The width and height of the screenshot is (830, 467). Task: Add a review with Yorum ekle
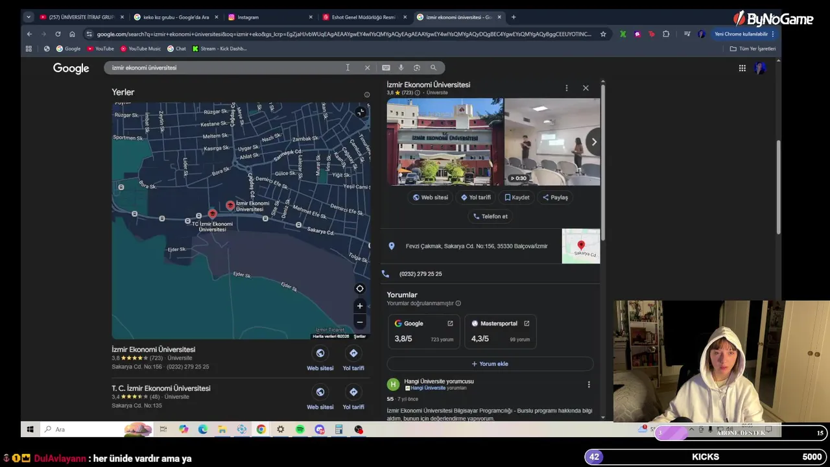coord(490,364)
